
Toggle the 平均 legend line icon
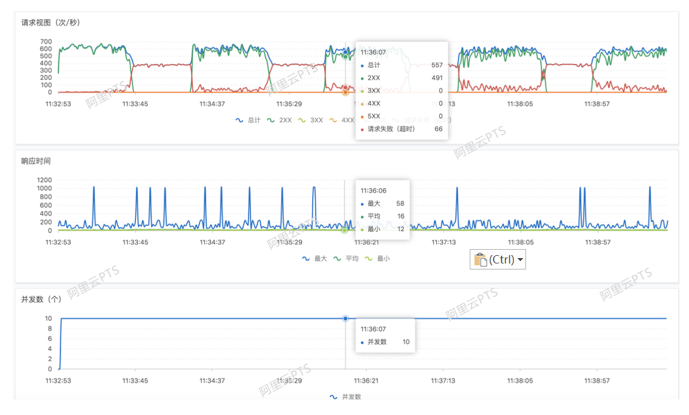pyautogui.click(x=337, y=259)
